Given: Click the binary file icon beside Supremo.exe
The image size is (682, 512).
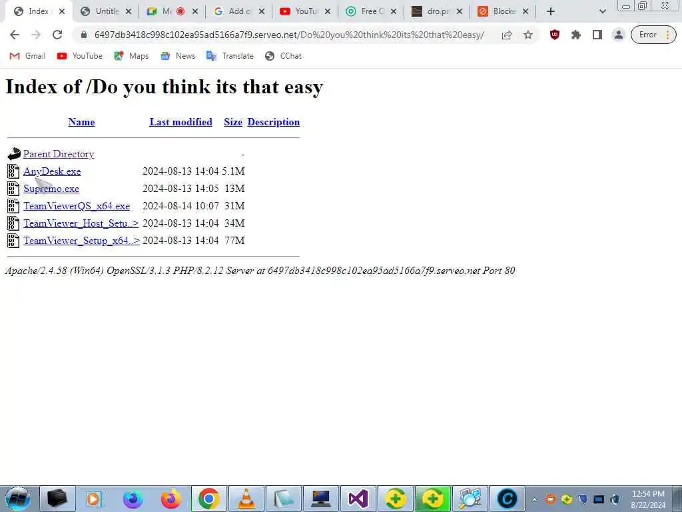Looking at the screenshot, I should point(13,189).
